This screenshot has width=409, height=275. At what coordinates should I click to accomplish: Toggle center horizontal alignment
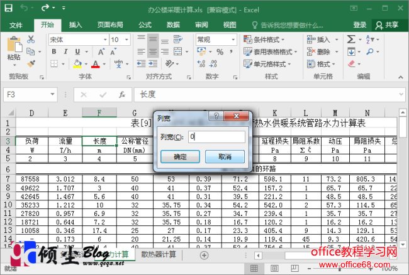click(153, 51)
